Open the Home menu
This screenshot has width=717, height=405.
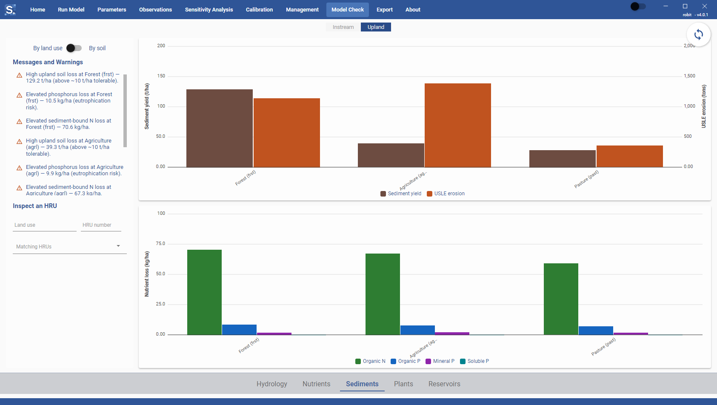(x=37, y=10)
